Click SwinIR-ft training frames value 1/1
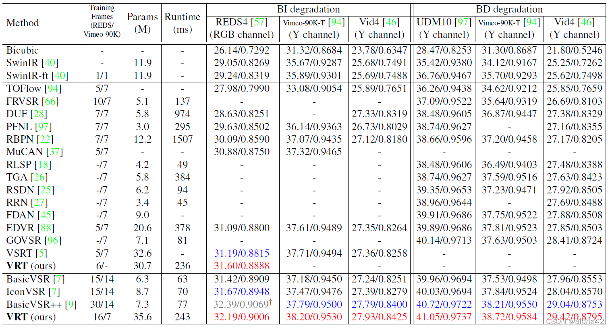 pos(102,76)
